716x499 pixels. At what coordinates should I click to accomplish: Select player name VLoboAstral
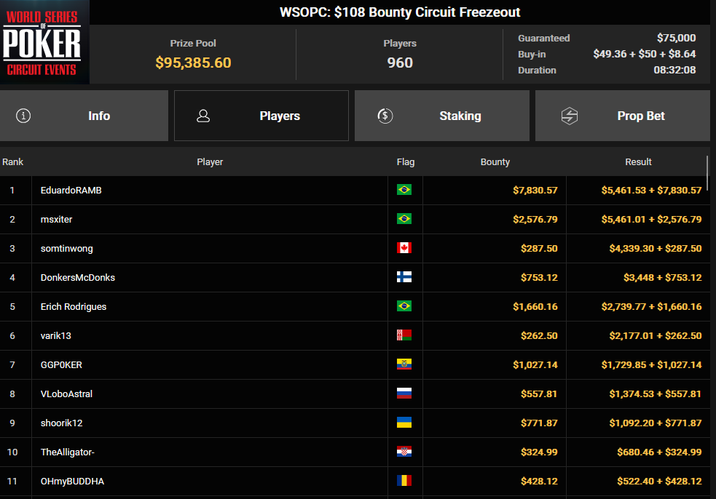[66, 394]
